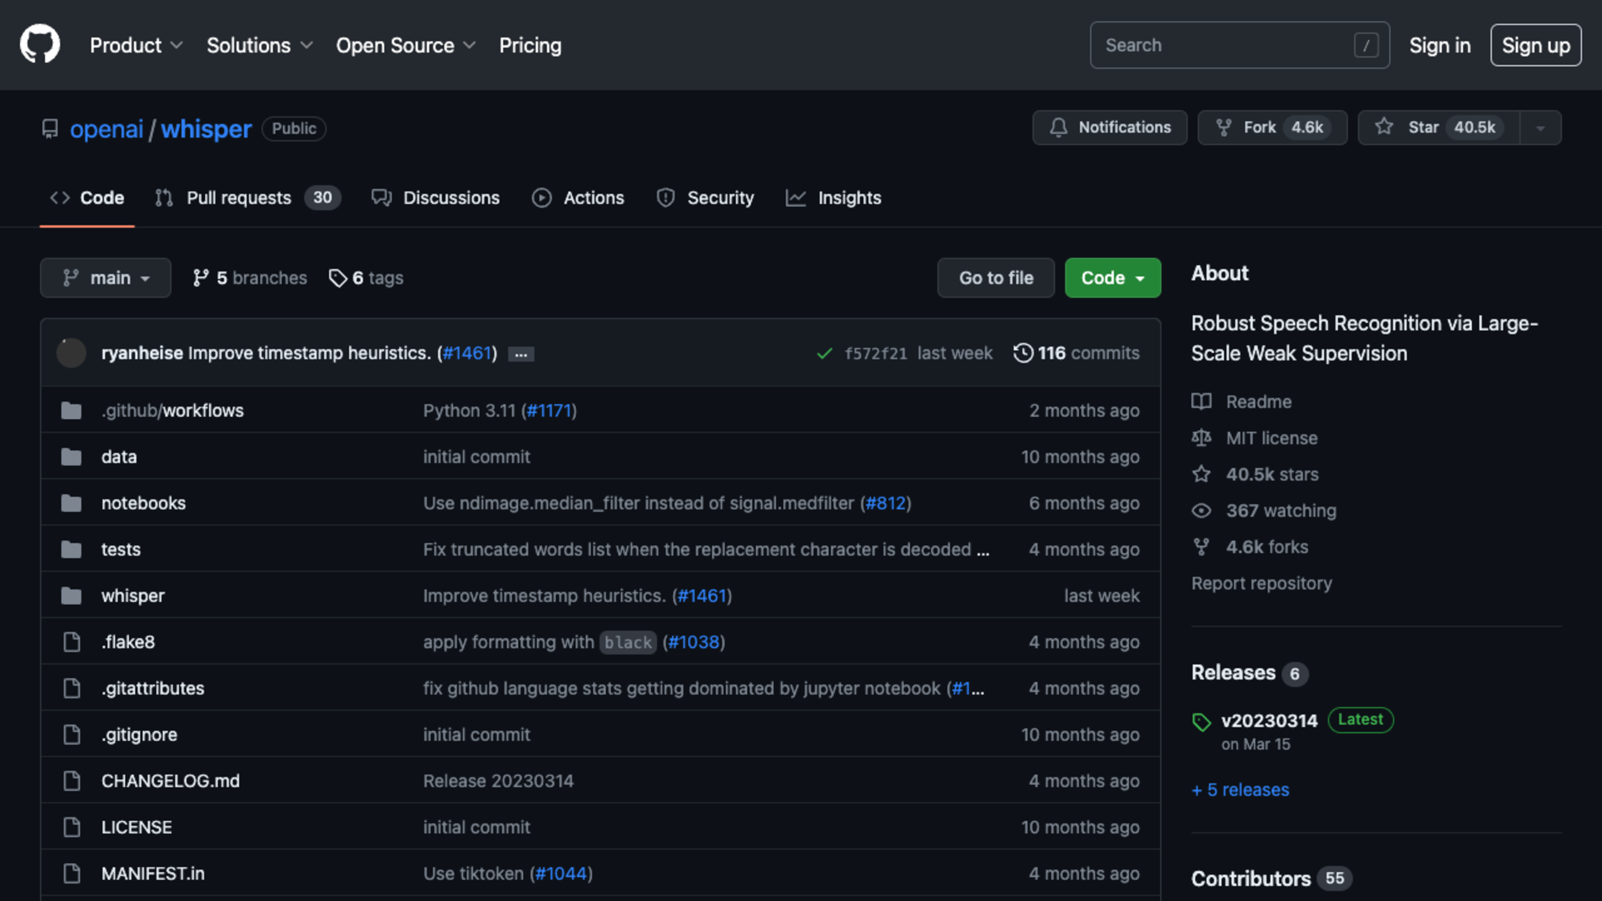The image size is (1602, 901).
Task: Click the Sign in link
Action: click(1440, 45)
